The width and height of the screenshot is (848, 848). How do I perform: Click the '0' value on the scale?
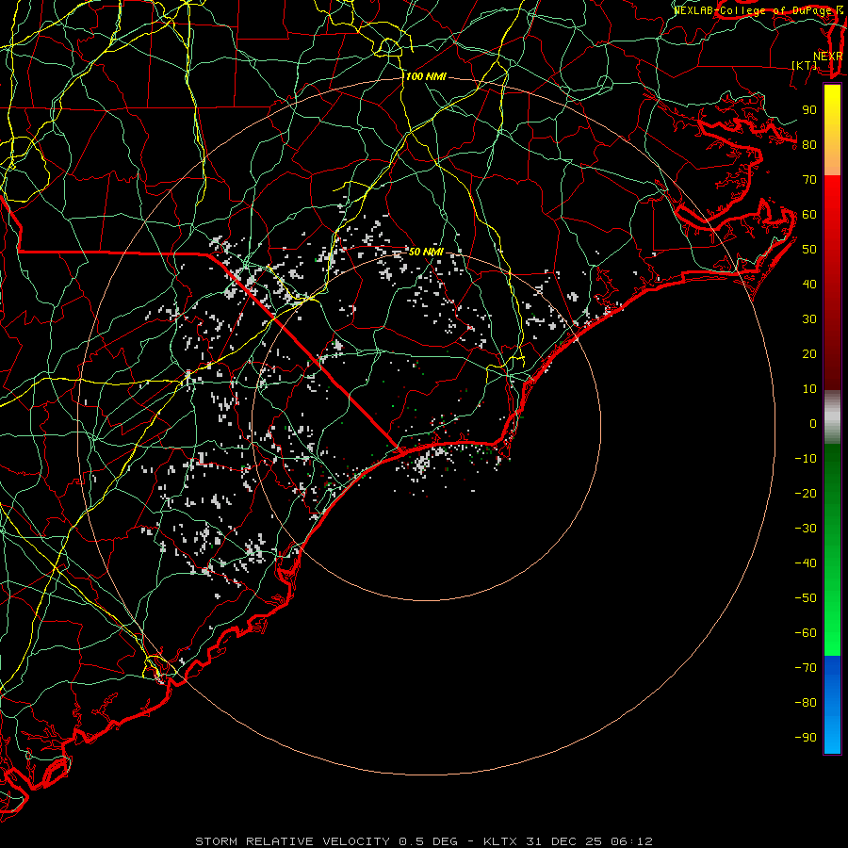[813, 424]
